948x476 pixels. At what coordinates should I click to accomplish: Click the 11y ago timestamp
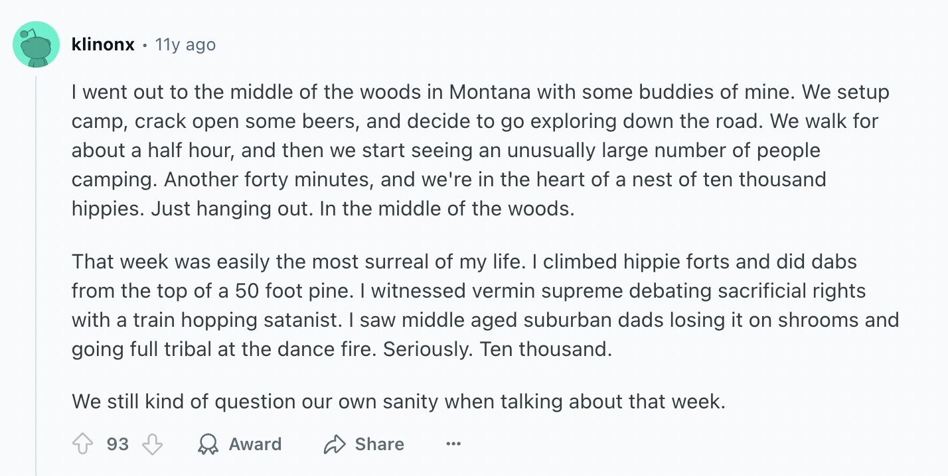tap(185, 44)
